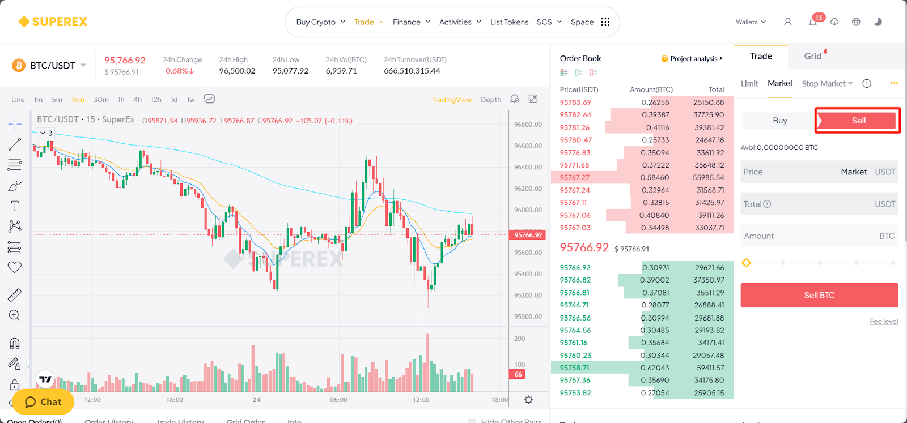Switch chart to the 1h interval

[x=121, y=100]
